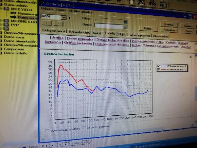Click the filter browse icon beside Filtro
The image size is (197, 148).
[125, 22]
